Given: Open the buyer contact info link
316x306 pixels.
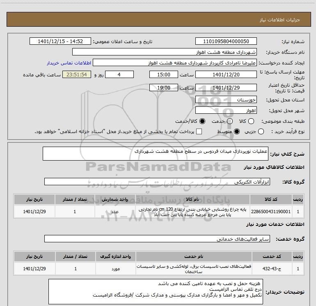Looking at the screenshot, I should [x=69, y=63].
